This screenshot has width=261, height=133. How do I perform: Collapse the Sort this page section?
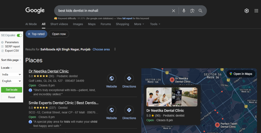pos(11,60)
